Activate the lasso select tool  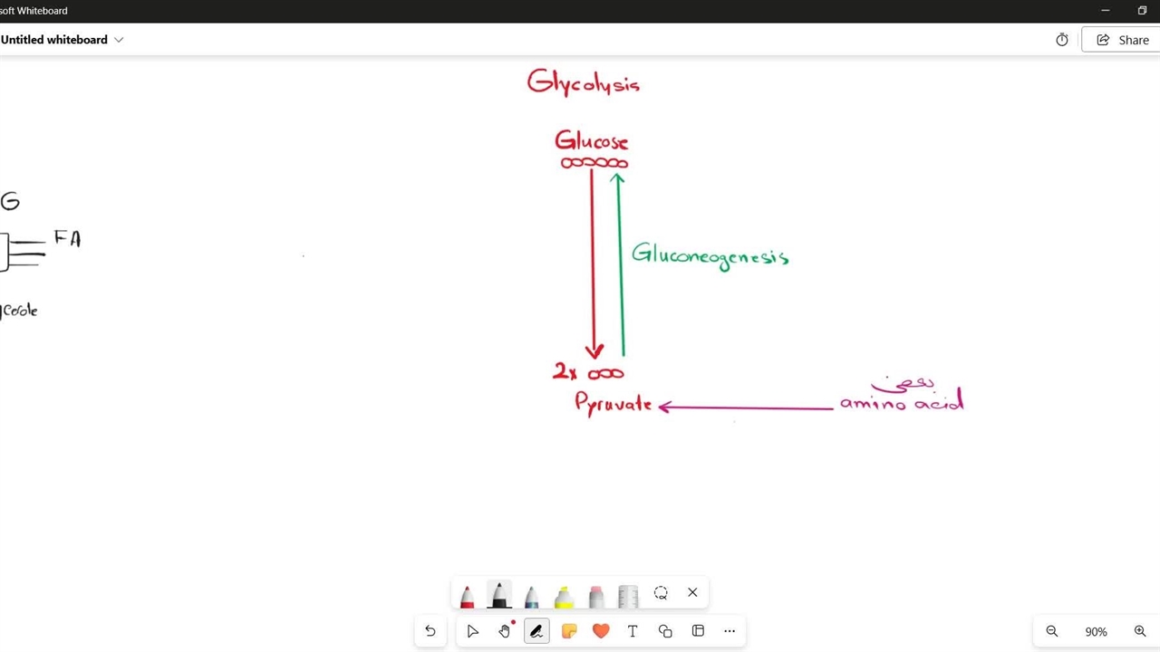tap(661, 593)
